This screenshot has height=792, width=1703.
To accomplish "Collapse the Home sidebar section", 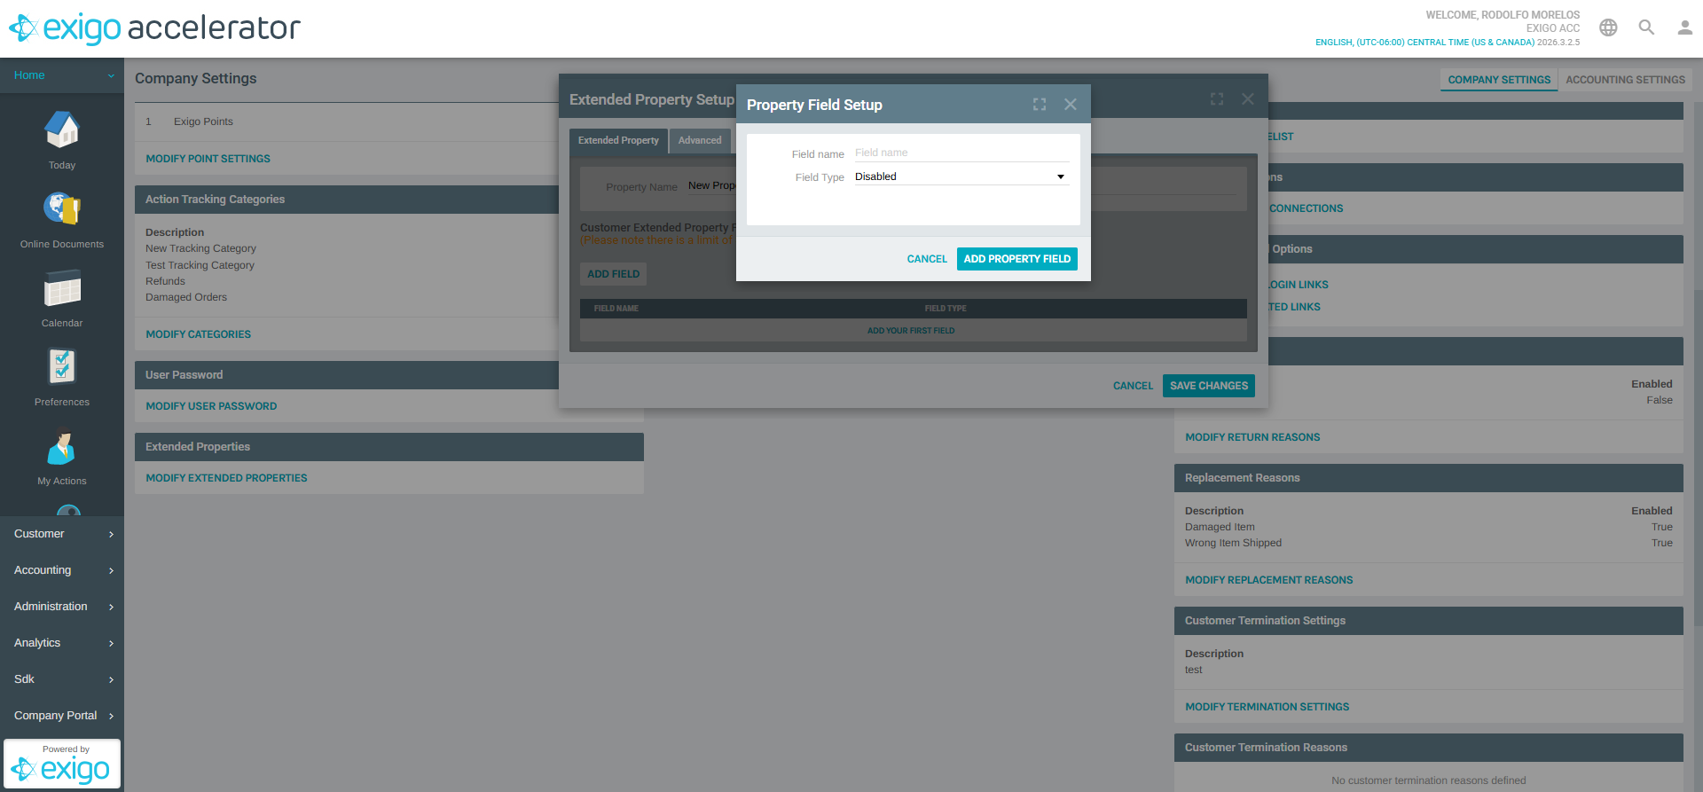I will 62,75.
